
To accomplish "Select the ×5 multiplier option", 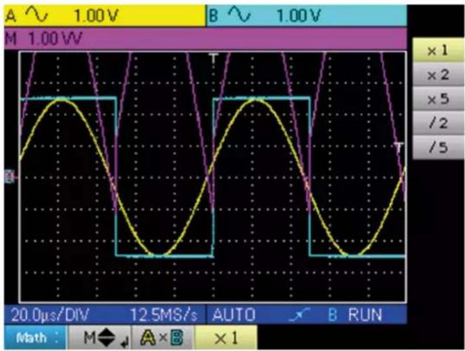I will point(438,99).
